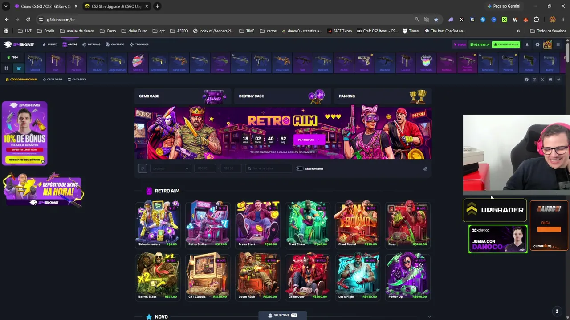Open the Ranking banner
The height and width of the screenshot is (320, 570).
[x=383, y=96]
